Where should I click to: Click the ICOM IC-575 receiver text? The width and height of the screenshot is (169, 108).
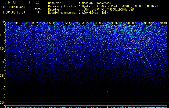108,9
